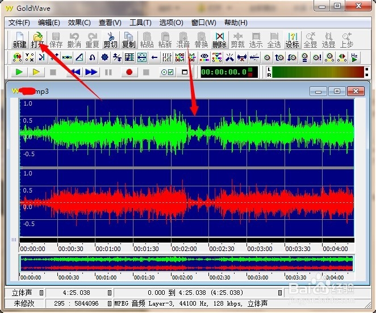Click the gray stop button beside yellow play

coord(53,72)
